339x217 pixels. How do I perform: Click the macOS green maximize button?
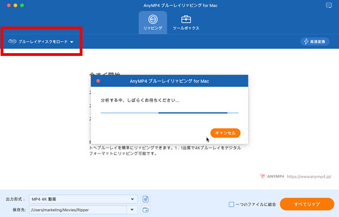pos(22,6)
